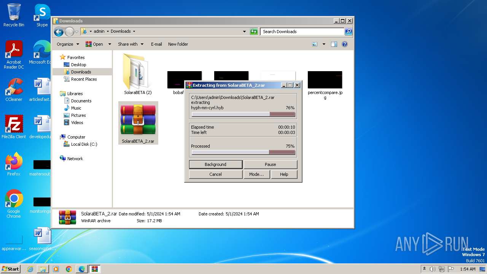The width and height of the screenshot is (487, 274).
Task: Refresh the Downloads folder view
Action: pos(254,32)
